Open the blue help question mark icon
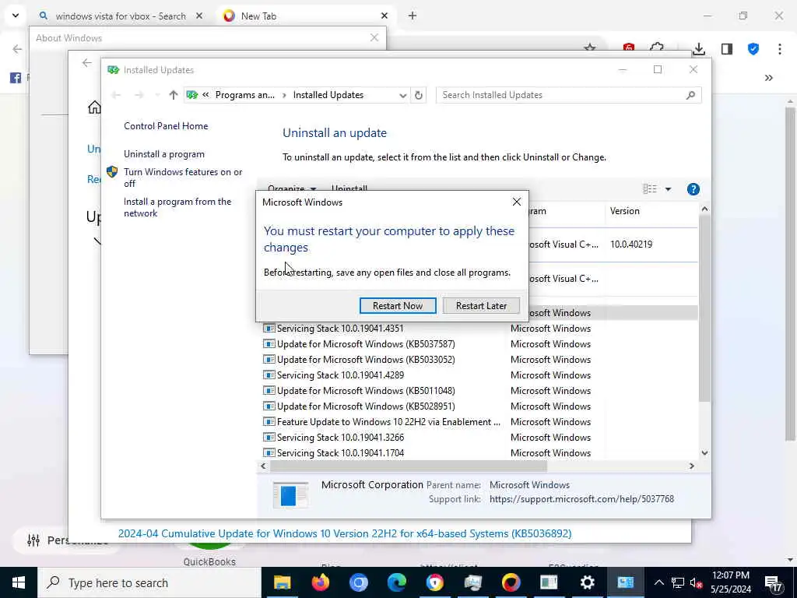Screen dimensions: 797x598 (x=693, y=189)
